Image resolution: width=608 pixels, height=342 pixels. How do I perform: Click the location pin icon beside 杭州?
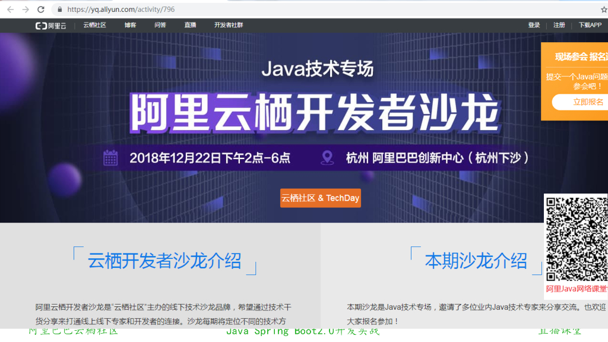(327, 157)
